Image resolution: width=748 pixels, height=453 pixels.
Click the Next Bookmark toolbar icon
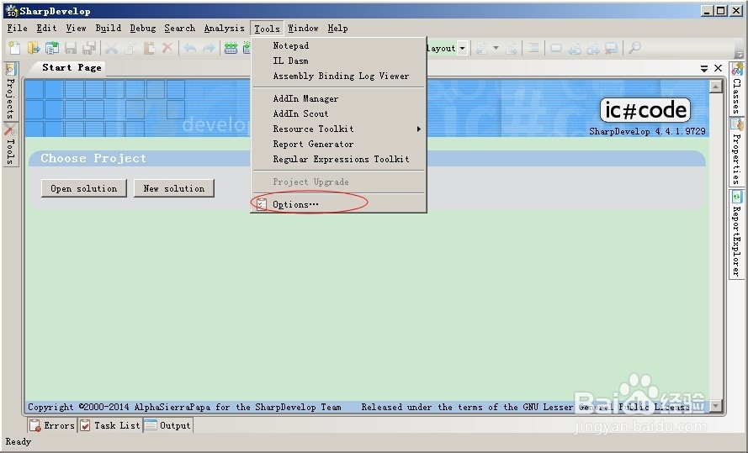tap(593, 48)
